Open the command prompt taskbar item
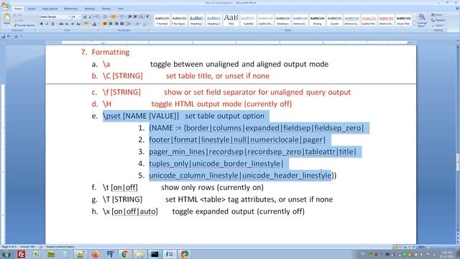 click(x=155, y=254)
